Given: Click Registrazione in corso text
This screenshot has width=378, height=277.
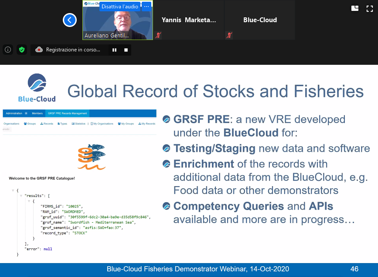Looking at the screenshot, I should pyautogui.click(x=73, y=50).
